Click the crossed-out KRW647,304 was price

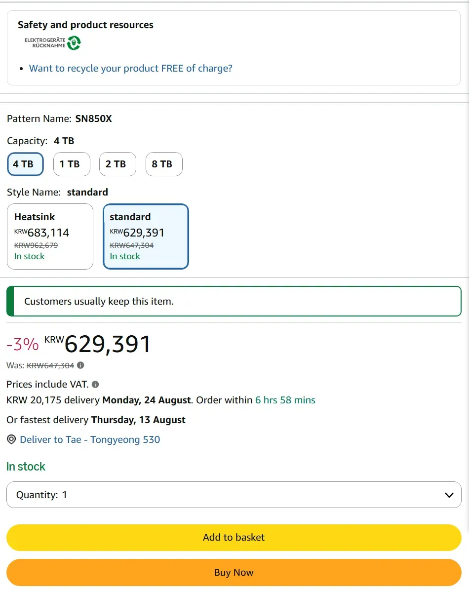tap(50, 365)
